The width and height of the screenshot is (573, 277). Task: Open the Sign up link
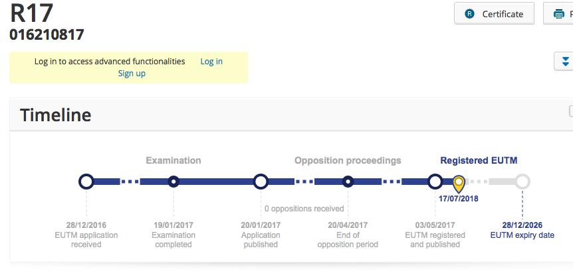(x=132, y=74)
